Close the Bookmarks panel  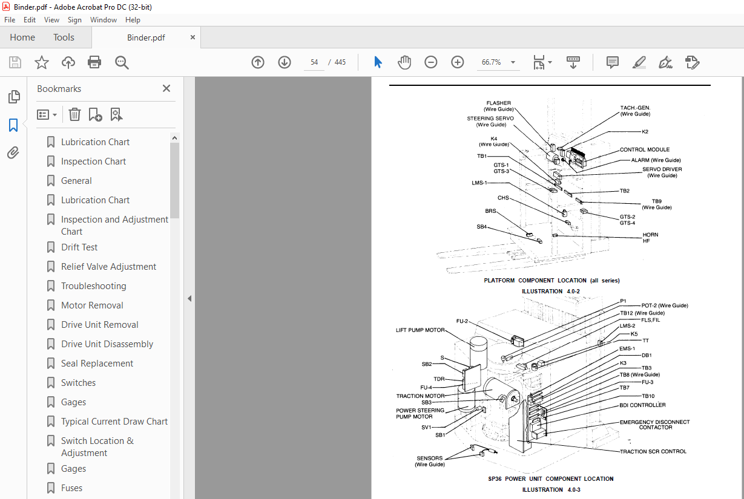point(166,88)
